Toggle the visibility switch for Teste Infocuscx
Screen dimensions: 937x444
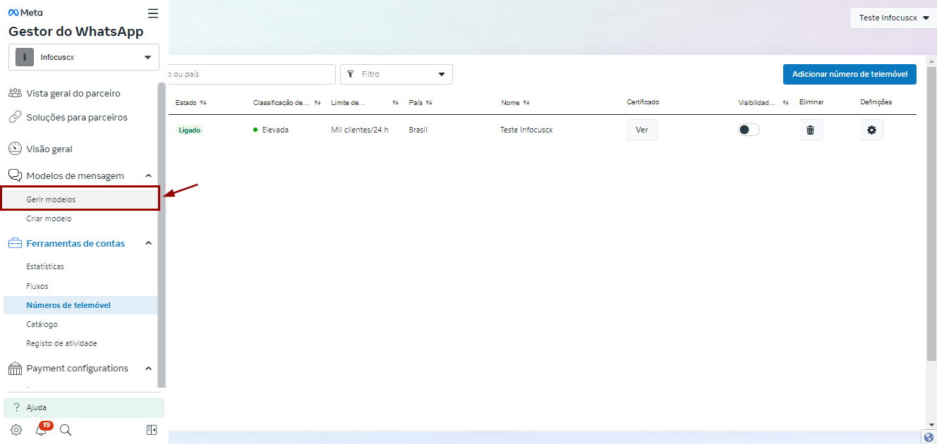click(749, 130)
